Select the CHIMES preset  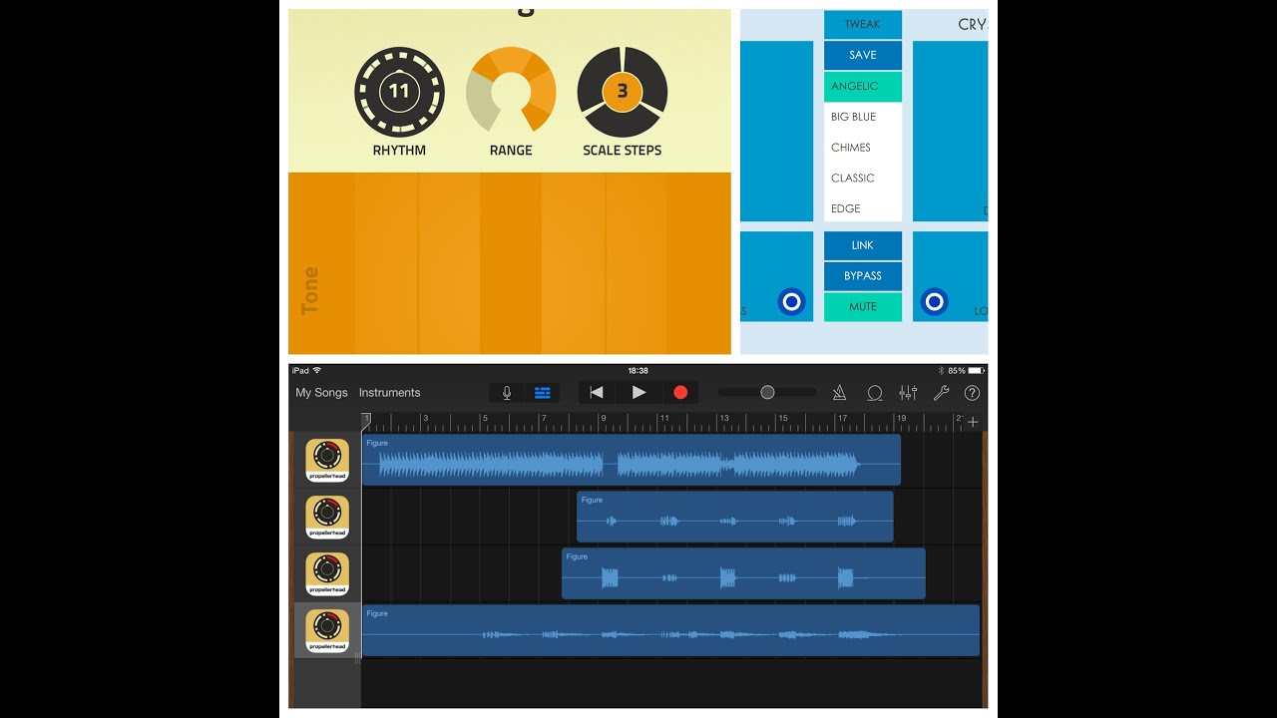tap(863, 148)
